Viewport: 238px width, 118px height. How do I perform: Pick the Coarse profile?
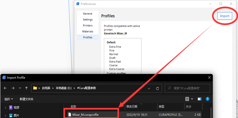tap(113, 65)
